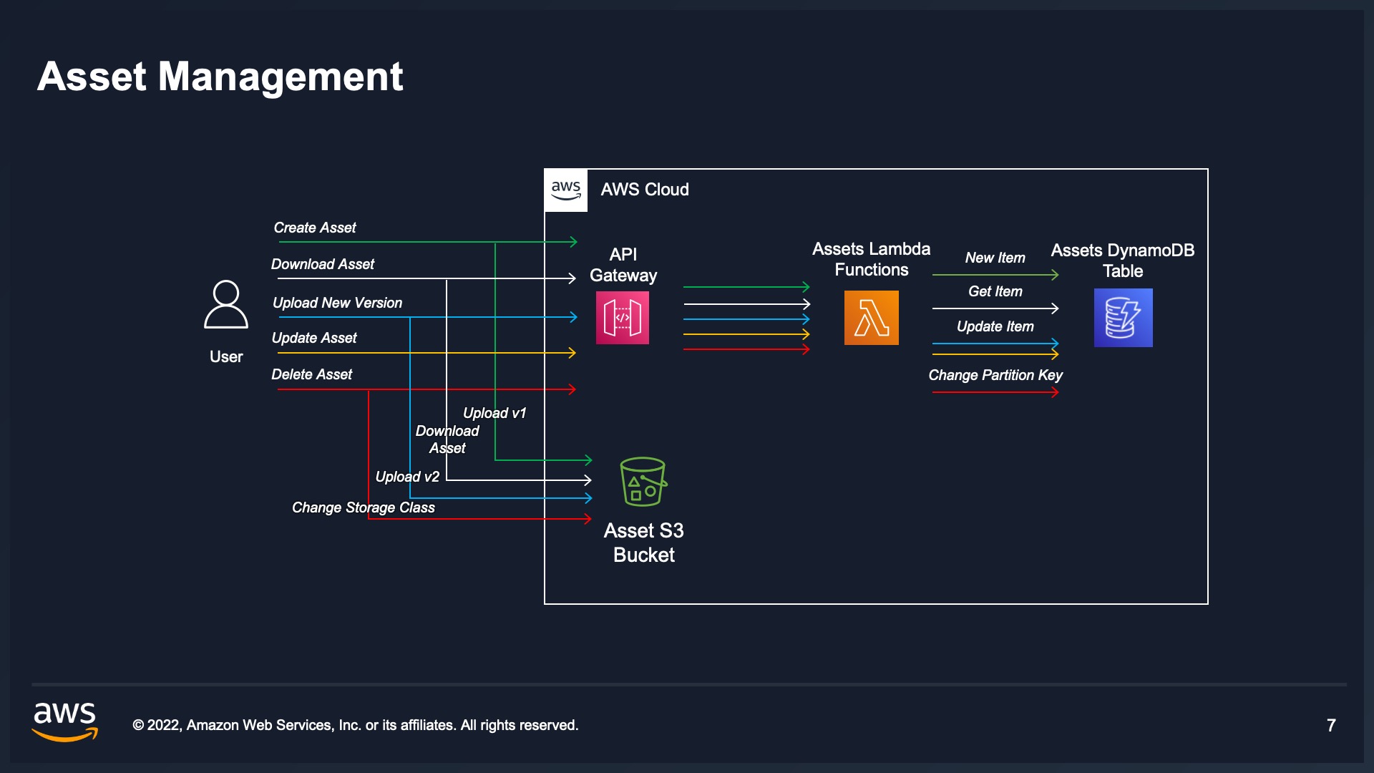
Task: Click the AWS logo in footer
Action: pos(65,720)
